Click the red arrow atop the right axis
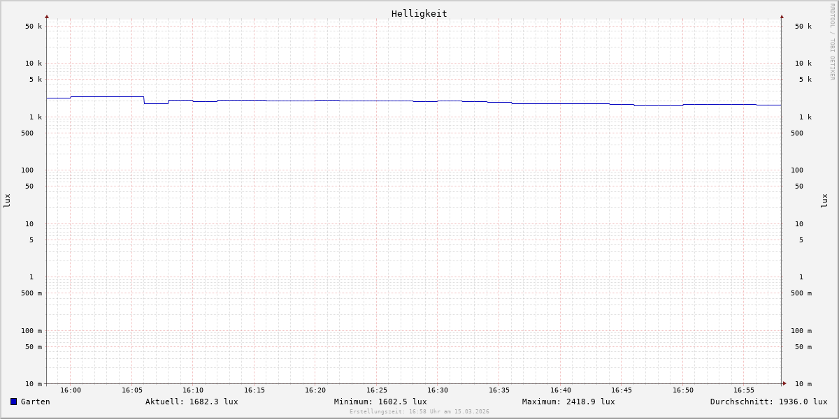The width and height of the screenshot is (839, 419). click(x=782, y=16)
